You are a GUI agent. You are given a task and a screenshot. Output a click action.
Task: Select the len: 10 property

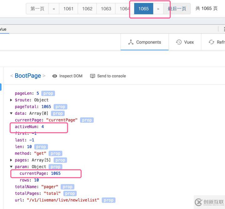click(23, 147)
